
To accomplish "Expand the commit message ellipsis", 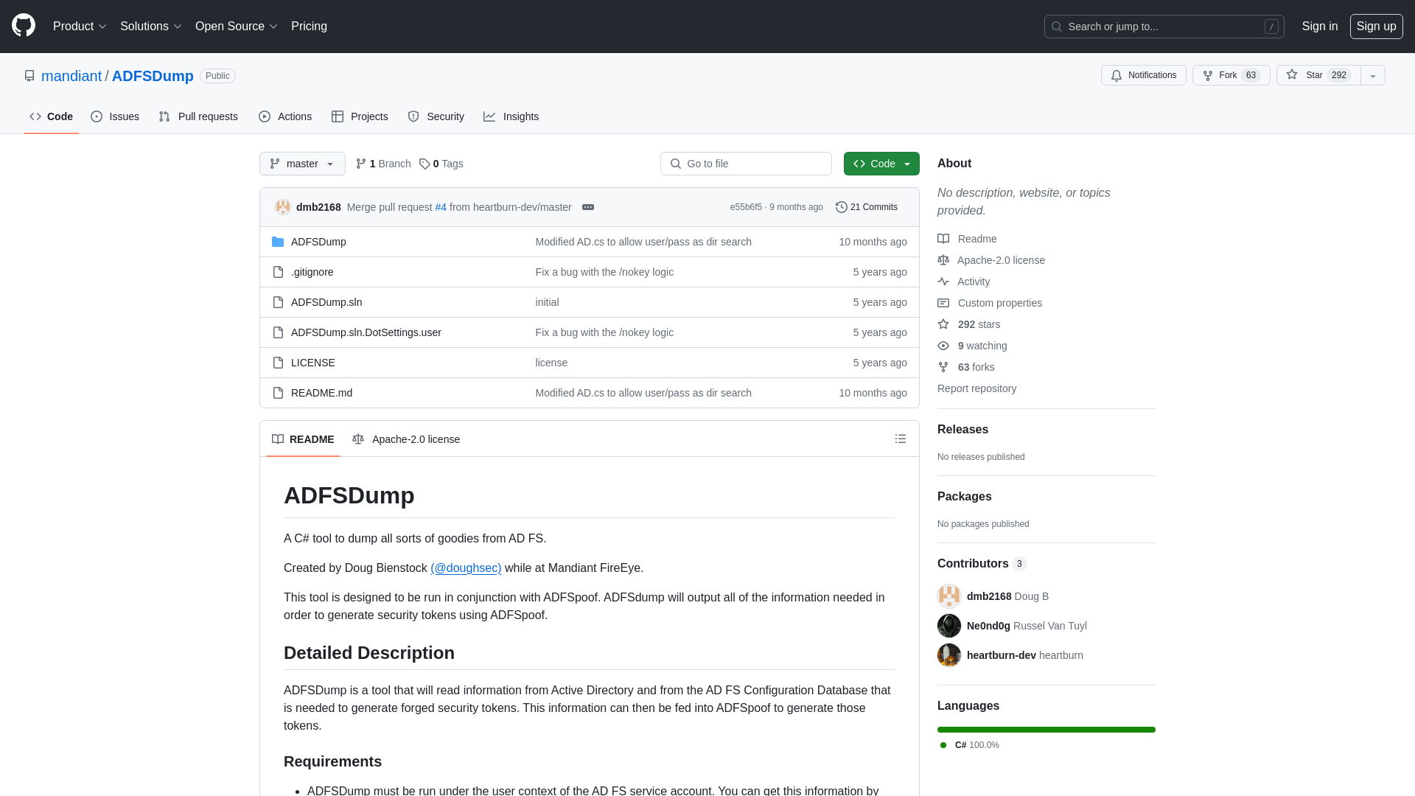I will [588, 207].
